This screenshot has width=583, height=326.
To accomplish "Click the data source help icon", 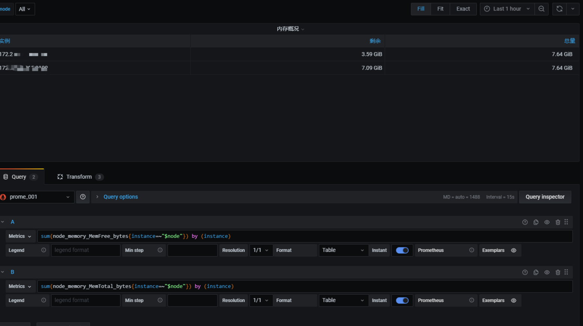I will pos(83,197).
